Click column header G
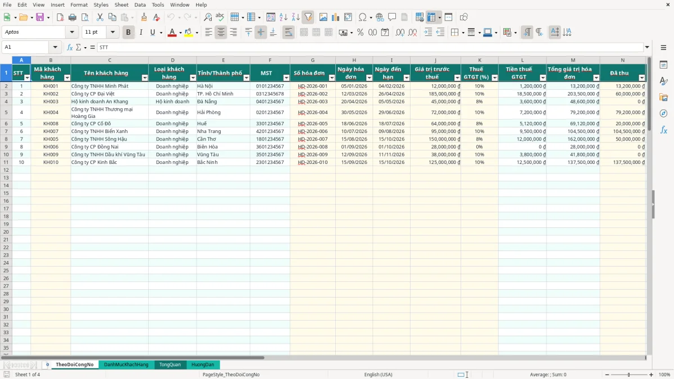Image resolution: width=674 pixels, height=379 pixels. (312, 60)
